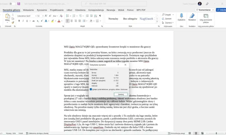Click Zamknij button in word count dialog

(121, 95)
